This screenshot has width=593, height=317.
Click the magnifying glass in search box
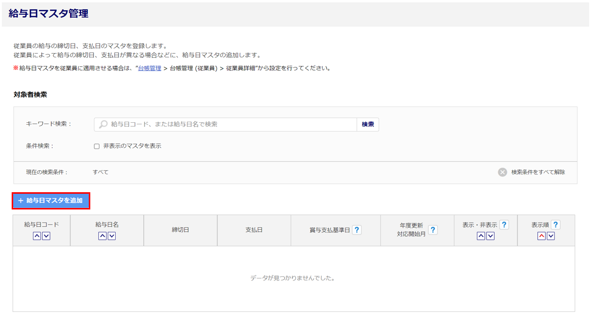point(103,124)
